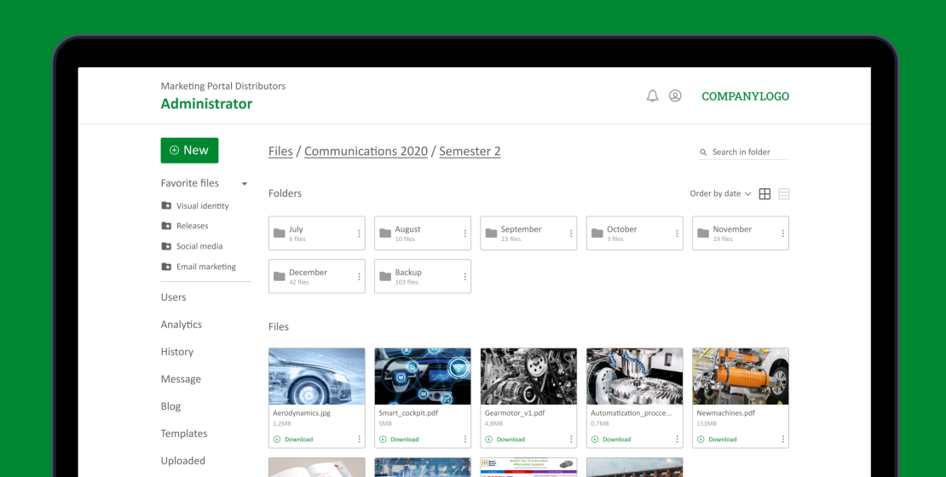The image size is (946, 477).
Task: Open options menu for Gearmotor_v1.pdf
Action: (x=571, y=439)
